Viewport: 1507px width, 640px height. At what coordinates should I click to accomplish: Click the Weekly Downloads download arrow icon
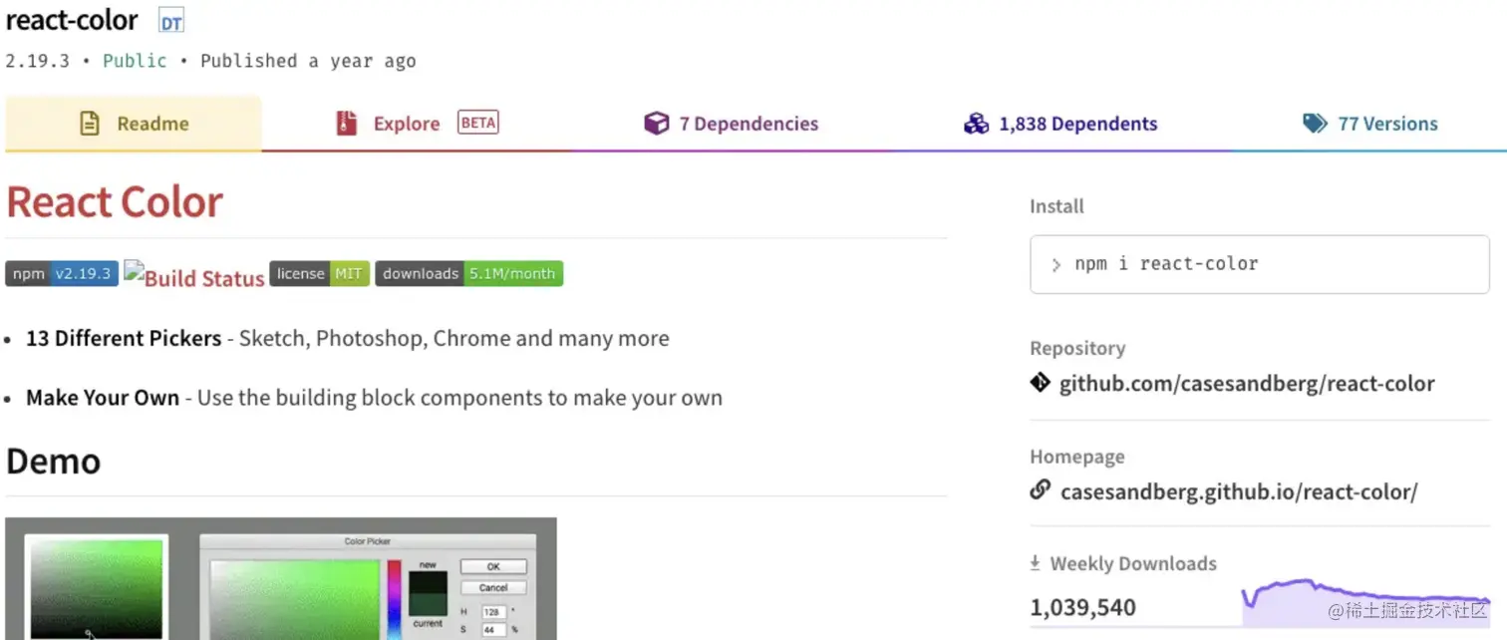click(x=1036, y=563)
